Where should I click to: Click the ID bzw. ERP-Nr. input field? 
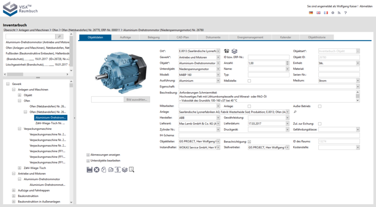(x=268, y=57)
